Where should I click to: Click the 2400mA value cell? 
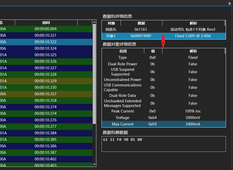coord(193,124)
